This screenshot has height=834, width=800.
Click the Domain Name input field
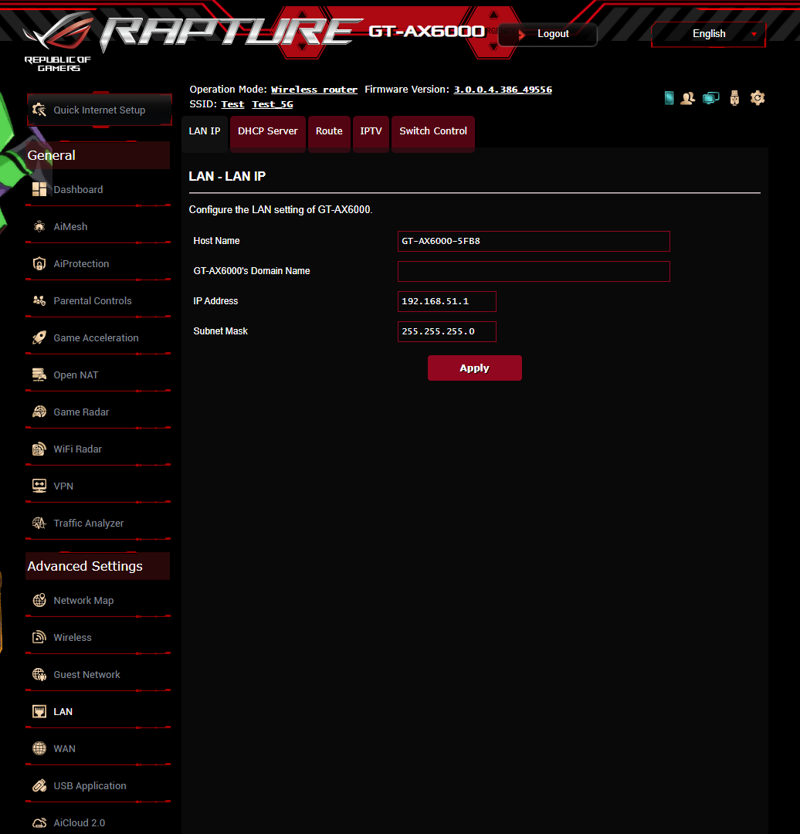[x=534, y=271]
